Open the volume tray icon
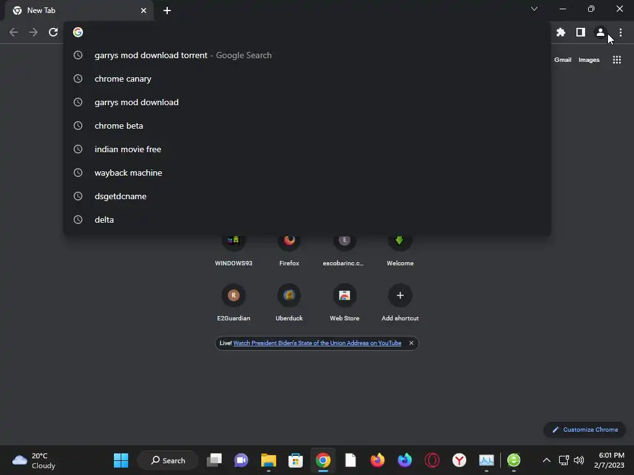The width and height of the screenshot is (634, 475). tap(579, 460)
